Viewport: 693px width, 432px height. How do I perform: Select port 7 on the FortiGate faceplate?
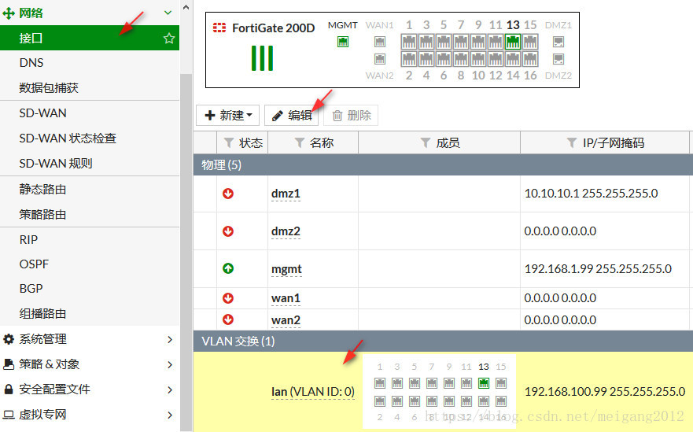(x=461, y=42)
